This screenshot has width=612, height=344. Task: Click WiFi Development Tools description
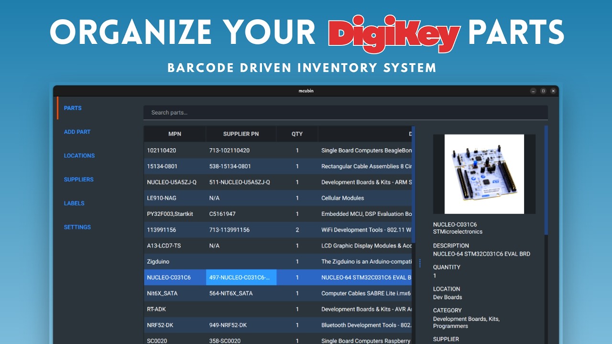365,230
